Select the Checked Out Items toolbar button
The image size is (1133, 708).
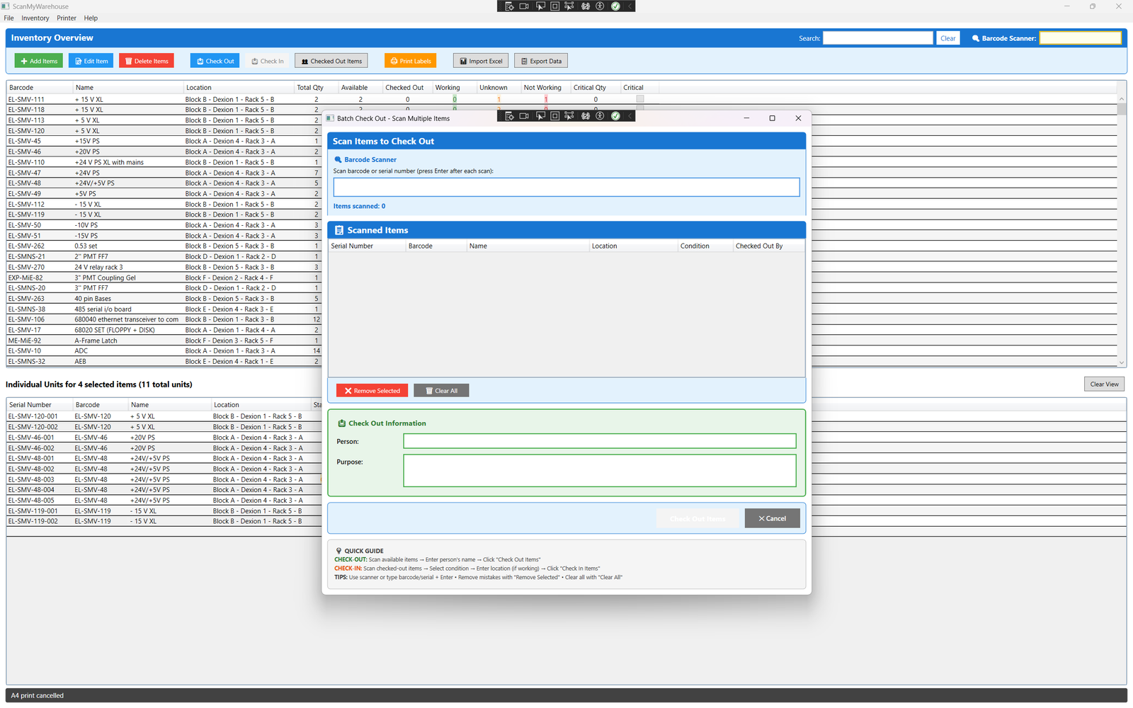coord(331,61)
